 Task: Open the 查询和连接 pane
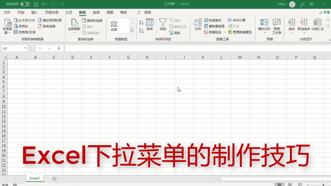[92, 20]
